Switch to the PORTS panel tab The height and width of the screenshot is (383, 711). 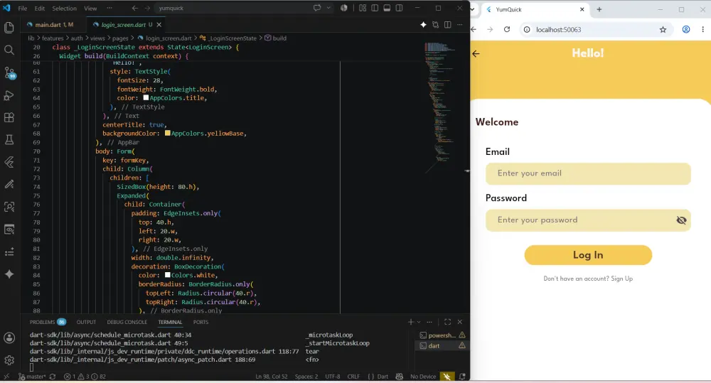(x=201, y=322)
